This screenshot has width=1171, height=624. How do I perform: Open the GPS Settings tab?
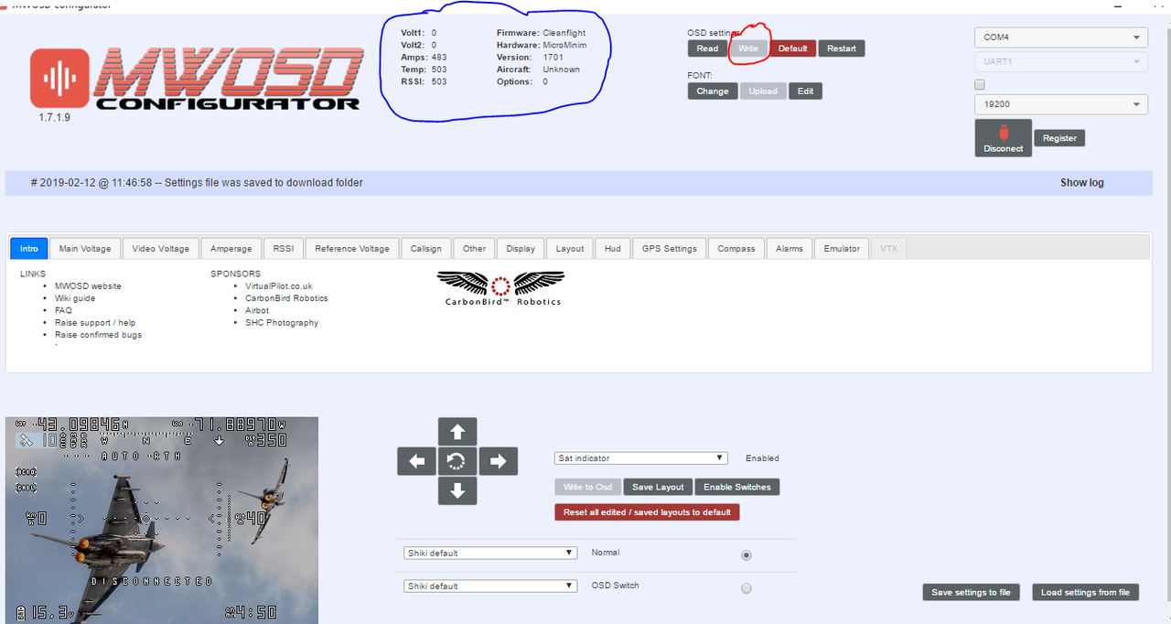coord(669,248)
